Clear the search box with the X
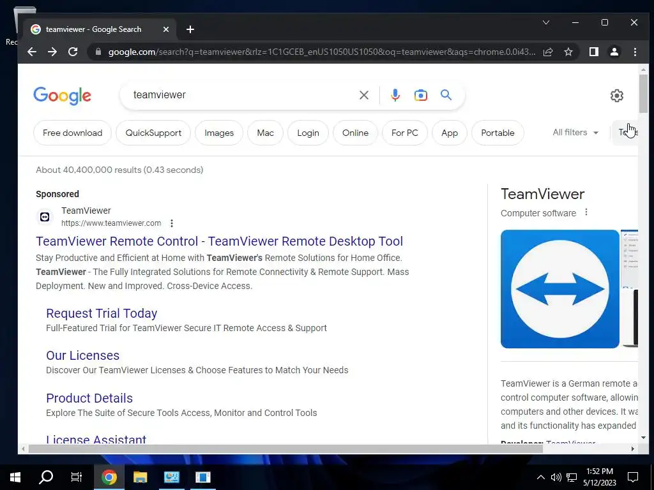Viewport: 654px width, 490px height. click(364, 96)
